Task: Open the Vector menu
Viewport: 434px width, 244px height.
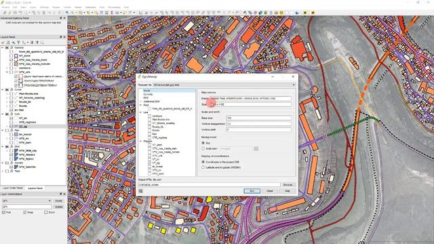Action: [67, 7]
